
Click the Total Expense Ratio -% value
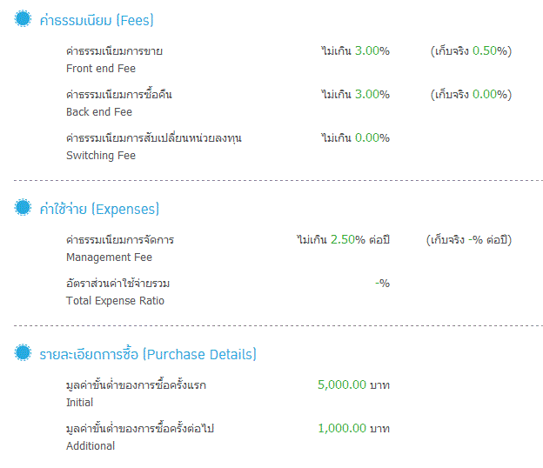point(382,284)
